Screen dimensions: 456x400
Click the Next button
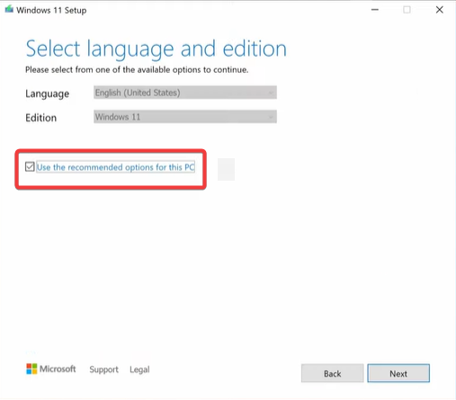(x=398, y=373)
